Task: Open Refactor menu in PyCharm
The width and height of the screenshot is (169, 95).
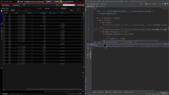Action: tap(107, 1)
